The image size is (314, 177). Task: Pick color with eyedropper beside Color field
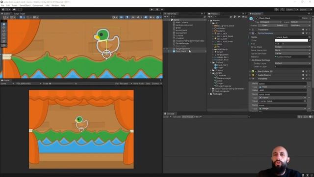coord(310,40)
